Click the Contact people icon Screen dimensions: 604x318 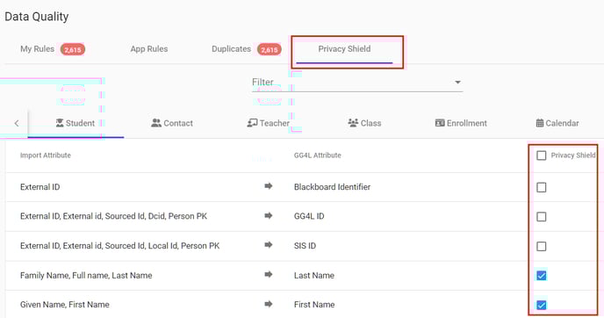pos(156,123)
